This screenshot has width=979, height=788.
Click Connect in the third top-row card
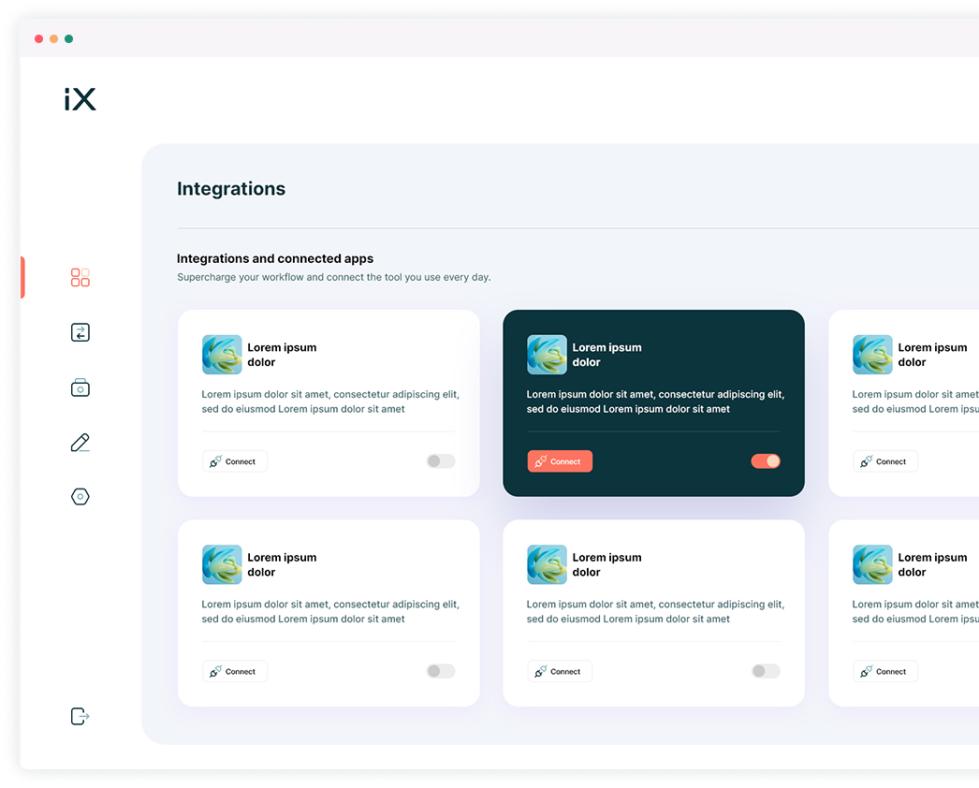click(x=885, y=461)
